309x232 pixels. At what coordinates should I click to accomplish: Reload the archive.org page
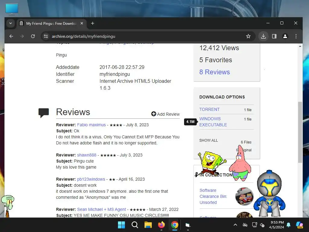[x=33, y=36]
